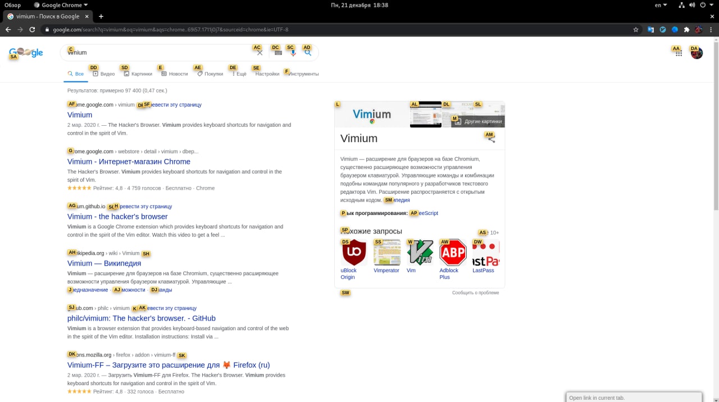Screen dimensions: 719x402
Task: Open the power icon in the top bar
Action: click(x=702, y=5)
